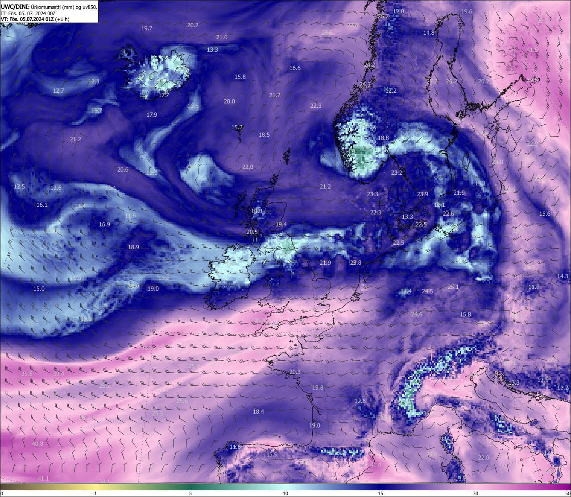Image resolution: width=571 pixels, height=497 pixels.
Task: Click the "15" tick on the color scale
Action: point(381,493)
